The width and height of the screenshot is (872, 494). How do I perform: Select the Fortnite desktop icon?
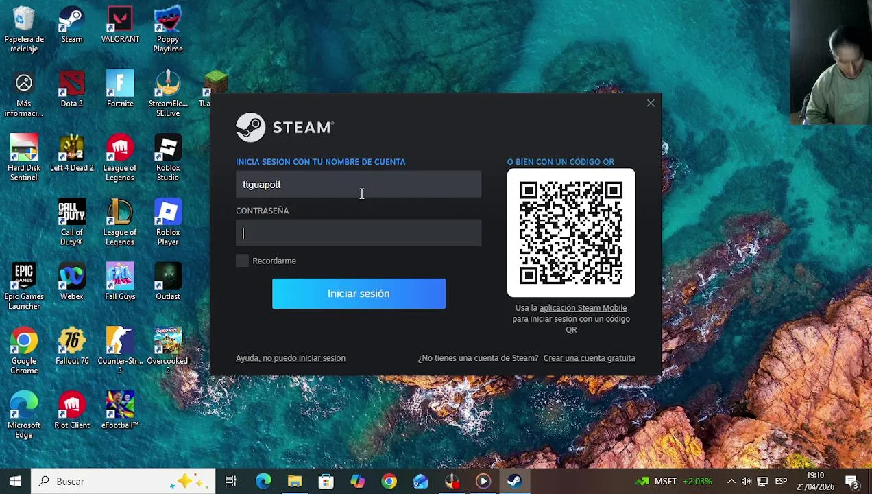coord(120,89)
